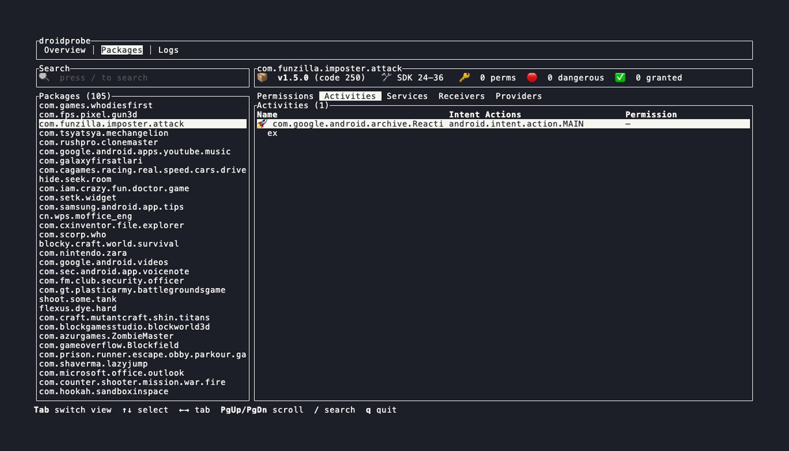Click the v1.5.0 (code 250) version text
The height and width of the screenshot is (451, 789).
321,78
